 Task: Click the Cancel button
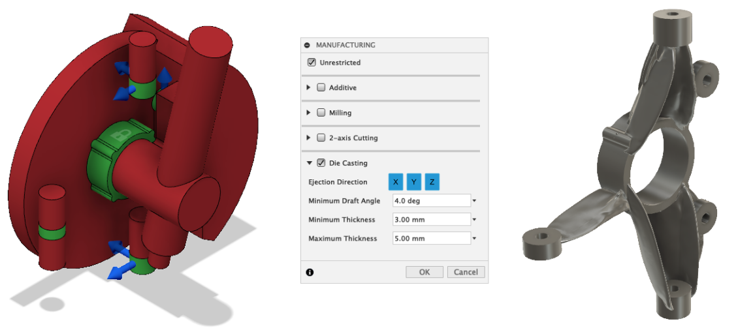pos(466,272)
